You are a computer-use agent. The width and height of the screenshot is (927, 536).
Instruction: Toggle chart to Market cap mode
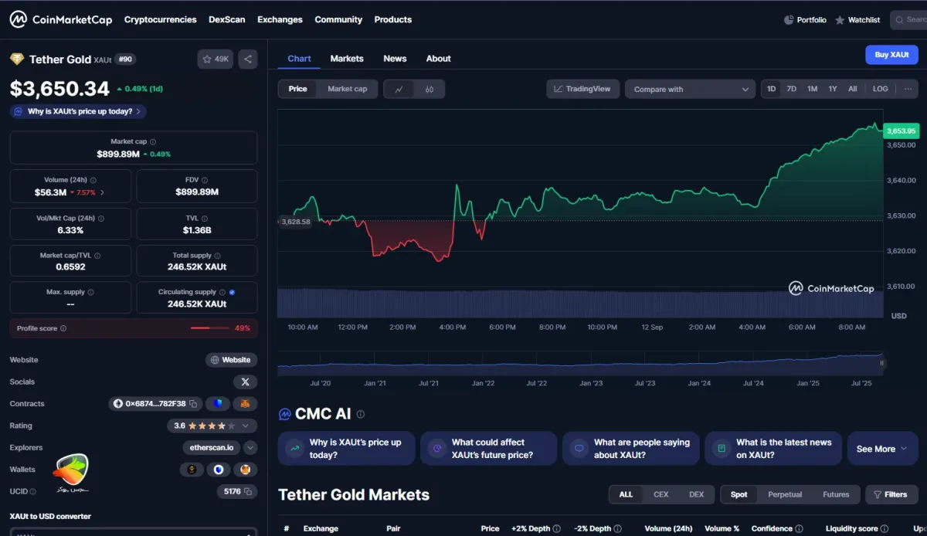[x=348, y=89]
